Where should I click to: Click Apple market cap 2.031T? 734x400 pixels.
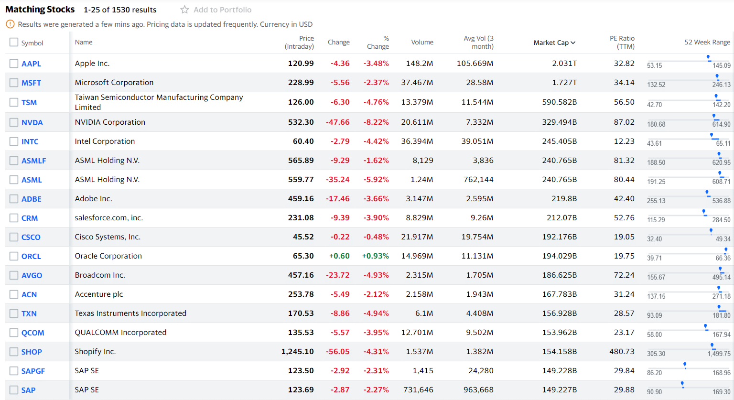[564, 63]
